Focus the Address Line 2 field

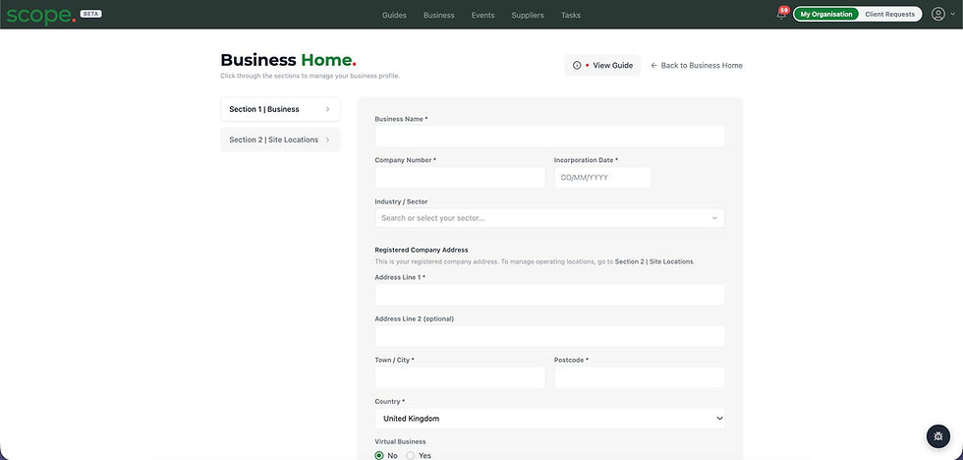tap(549, 336)
